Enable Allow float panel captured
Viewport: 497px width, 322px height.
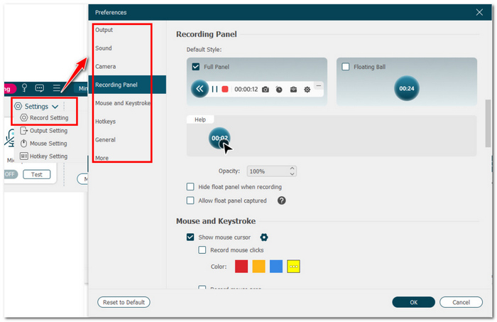(x=190, y=200)
